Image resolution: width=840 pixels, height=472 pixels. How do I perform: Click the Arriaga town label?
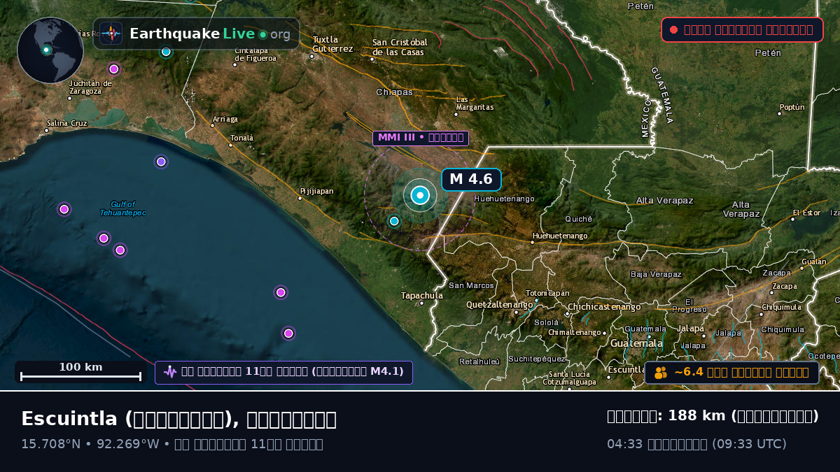pyautogui.click(x=225, y=120)
